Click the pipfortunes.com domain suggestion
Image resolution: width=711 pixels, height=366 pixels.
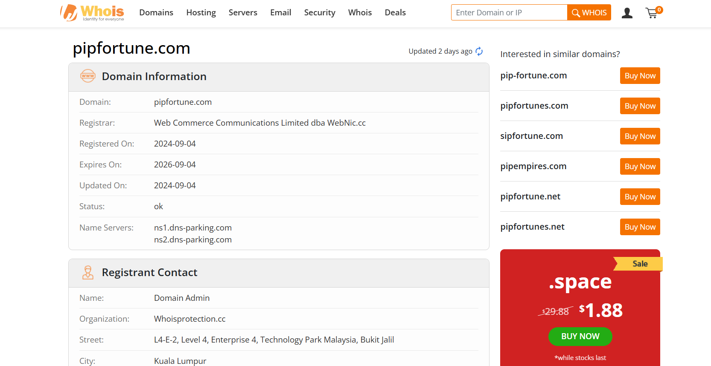[534, 106]
